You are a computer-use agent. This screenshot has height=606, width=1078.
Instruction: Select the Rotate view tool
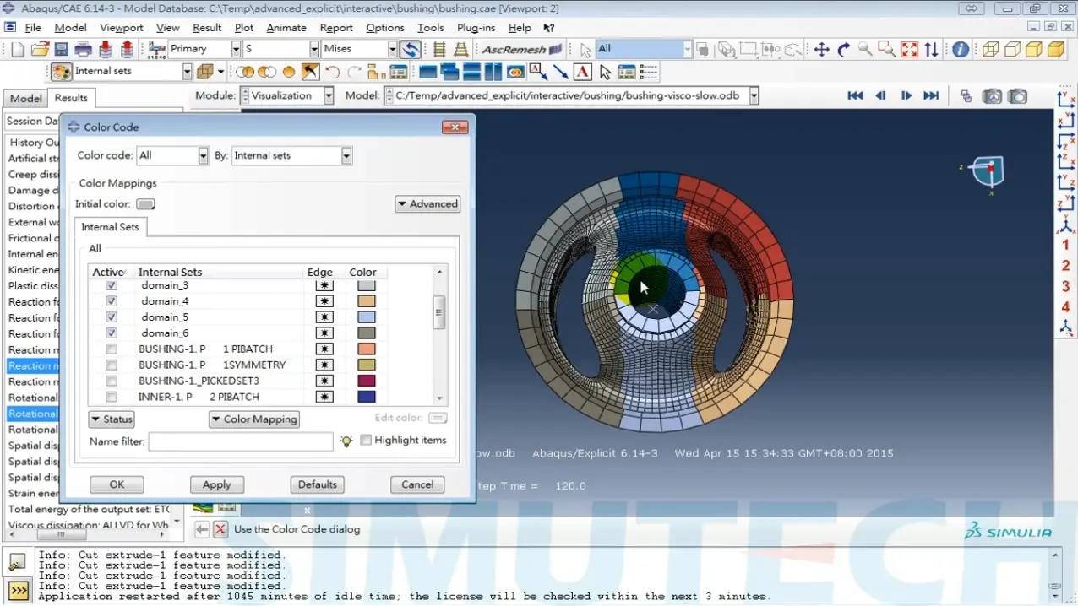pyautogui.click(x=843, y=50)
